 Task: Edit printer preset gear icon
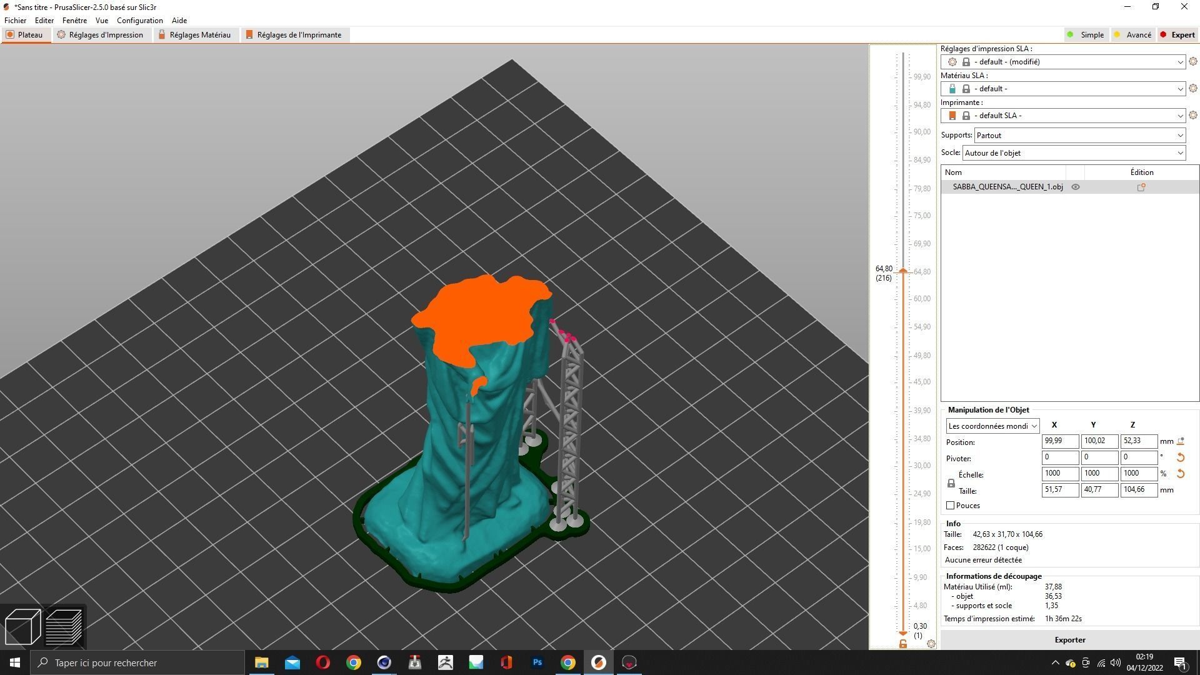pyautogui.click(x=1193, y=115)
